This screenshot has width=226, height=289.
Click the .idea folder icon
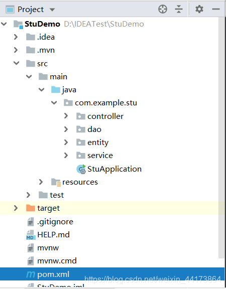(x=31, y=37)
